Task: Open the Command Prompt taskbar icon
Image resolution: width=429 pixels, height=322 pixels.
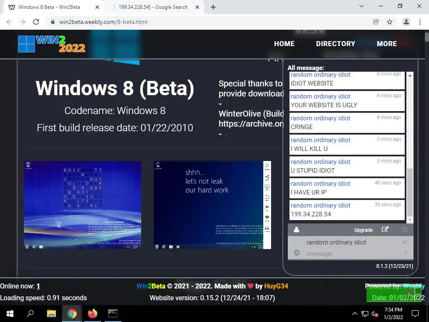Action: pyautogui.click(x=113, y=314)
